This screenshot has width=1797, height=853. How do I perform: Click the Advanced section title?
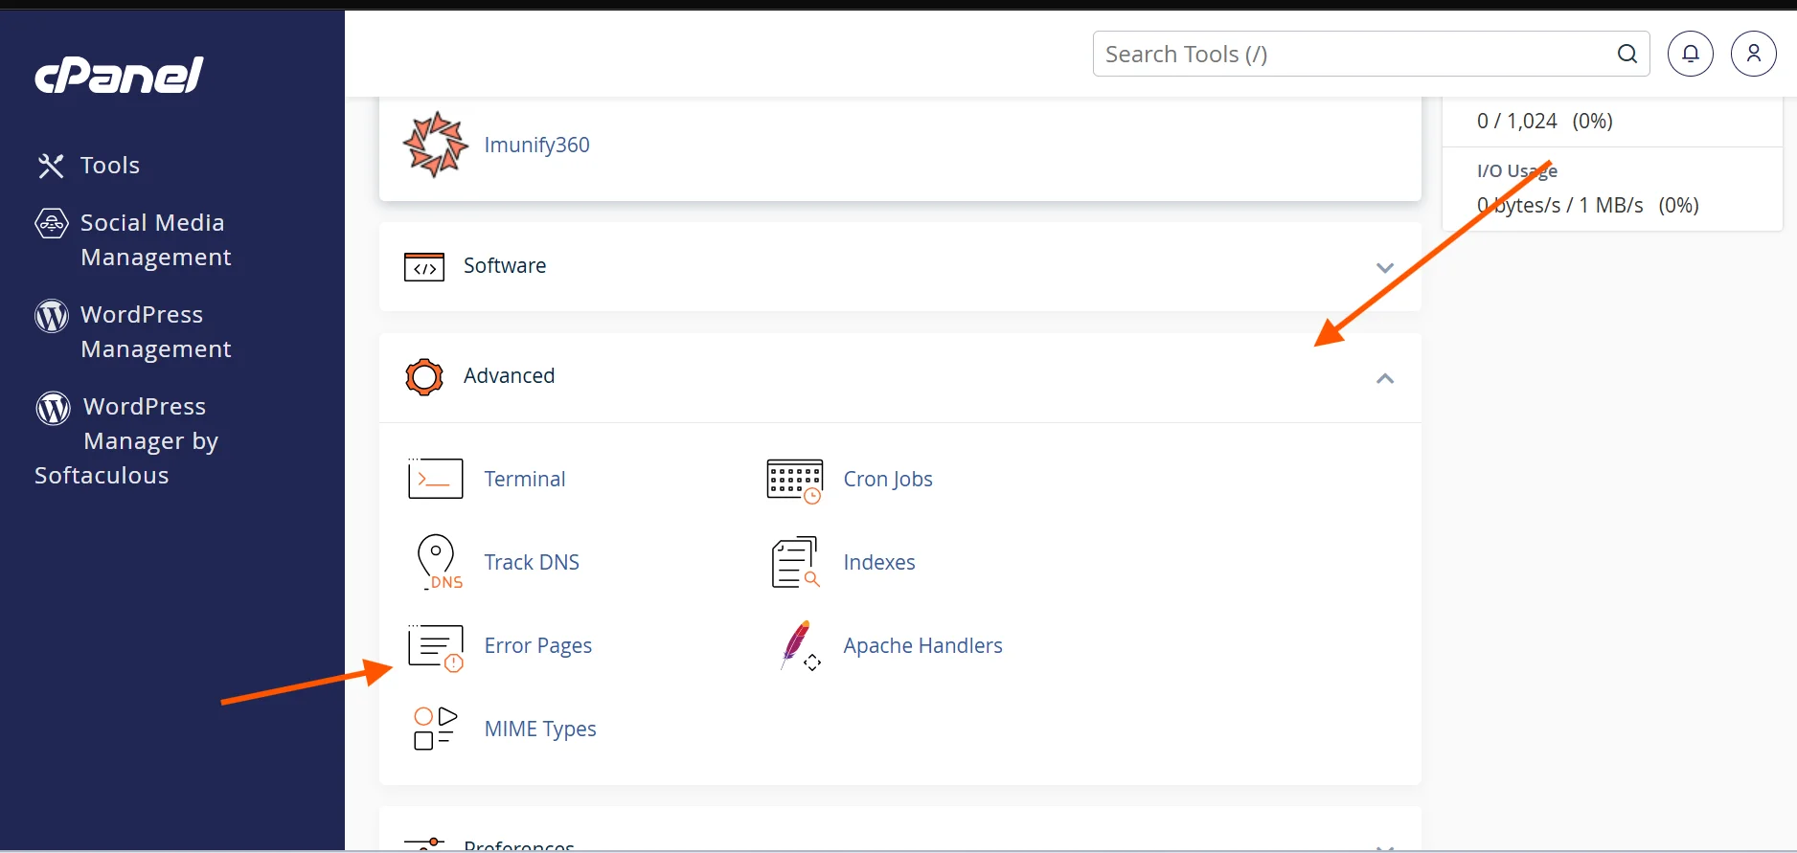[x=509, y=376]
